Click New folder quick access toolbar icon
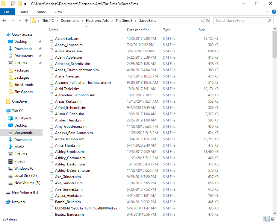Screen dimensions: 277x222 click(20, 4)
